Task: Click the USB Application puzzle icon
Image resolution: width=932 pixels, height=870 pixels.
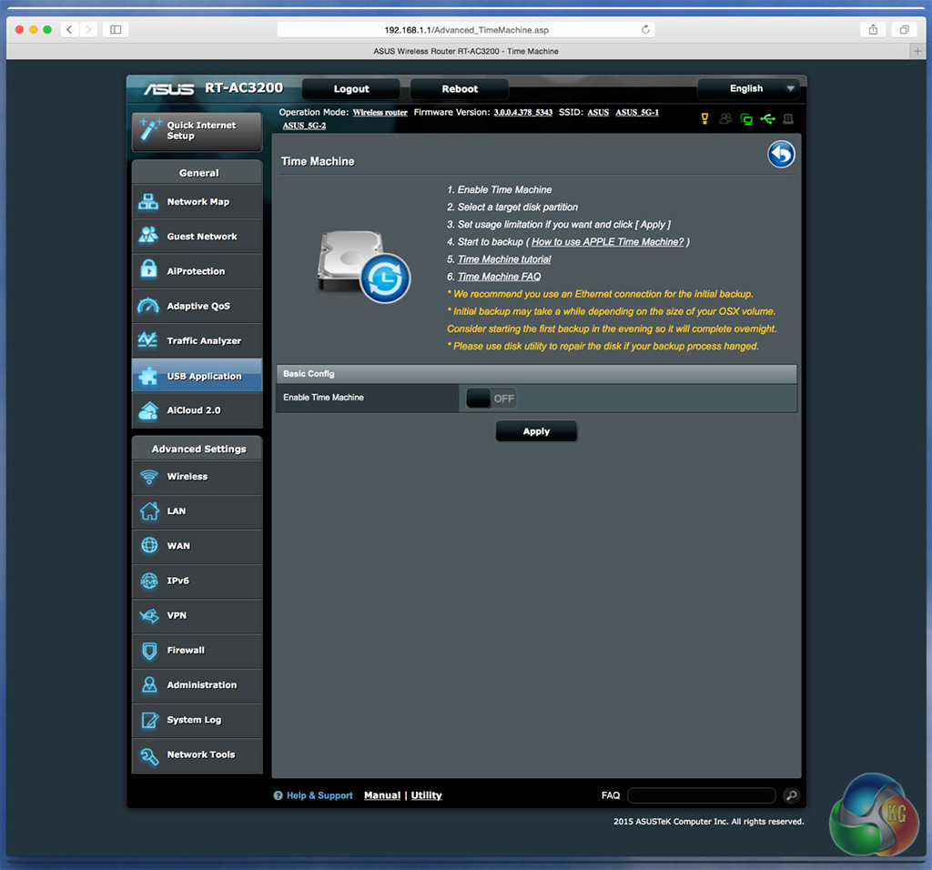Action: (148, 376)
